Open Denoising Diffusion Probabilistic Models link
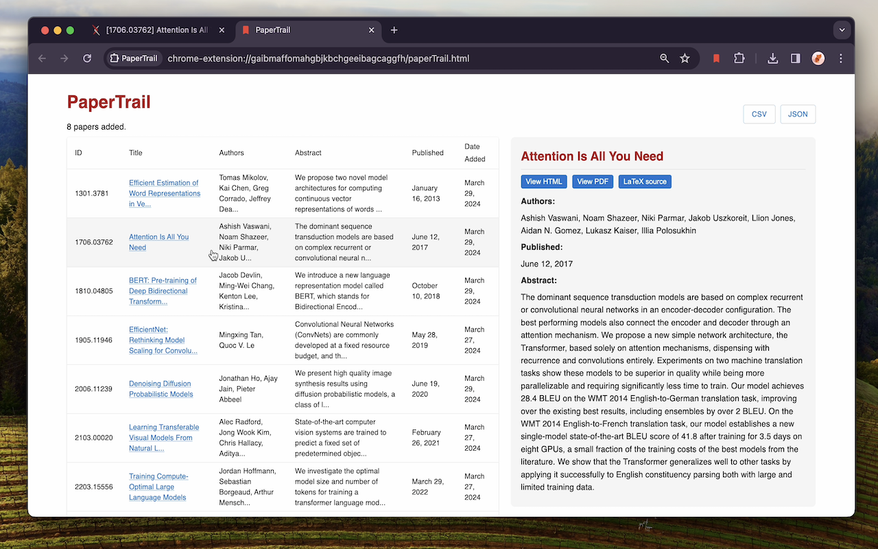Viewport: 878px width, 549px height. [x=161, y=389]
